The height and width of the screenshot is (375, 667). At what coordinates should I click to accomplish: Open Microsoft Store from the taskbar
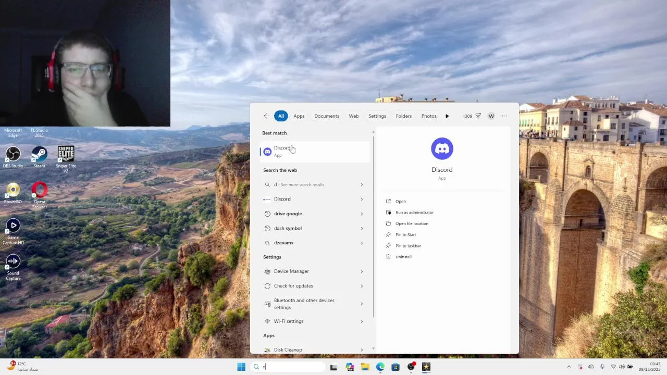pos(396,367)
